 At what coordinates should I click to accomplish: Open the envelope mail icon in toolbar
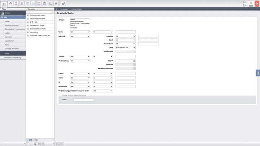pos(34,4)
